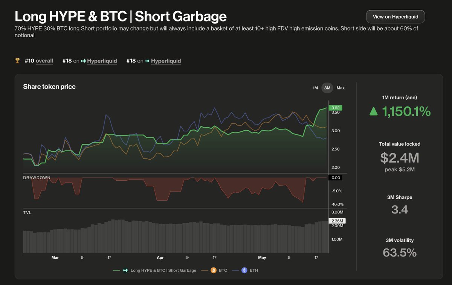
Task: Toggle the ETH legend series
Action: (245, 270)
